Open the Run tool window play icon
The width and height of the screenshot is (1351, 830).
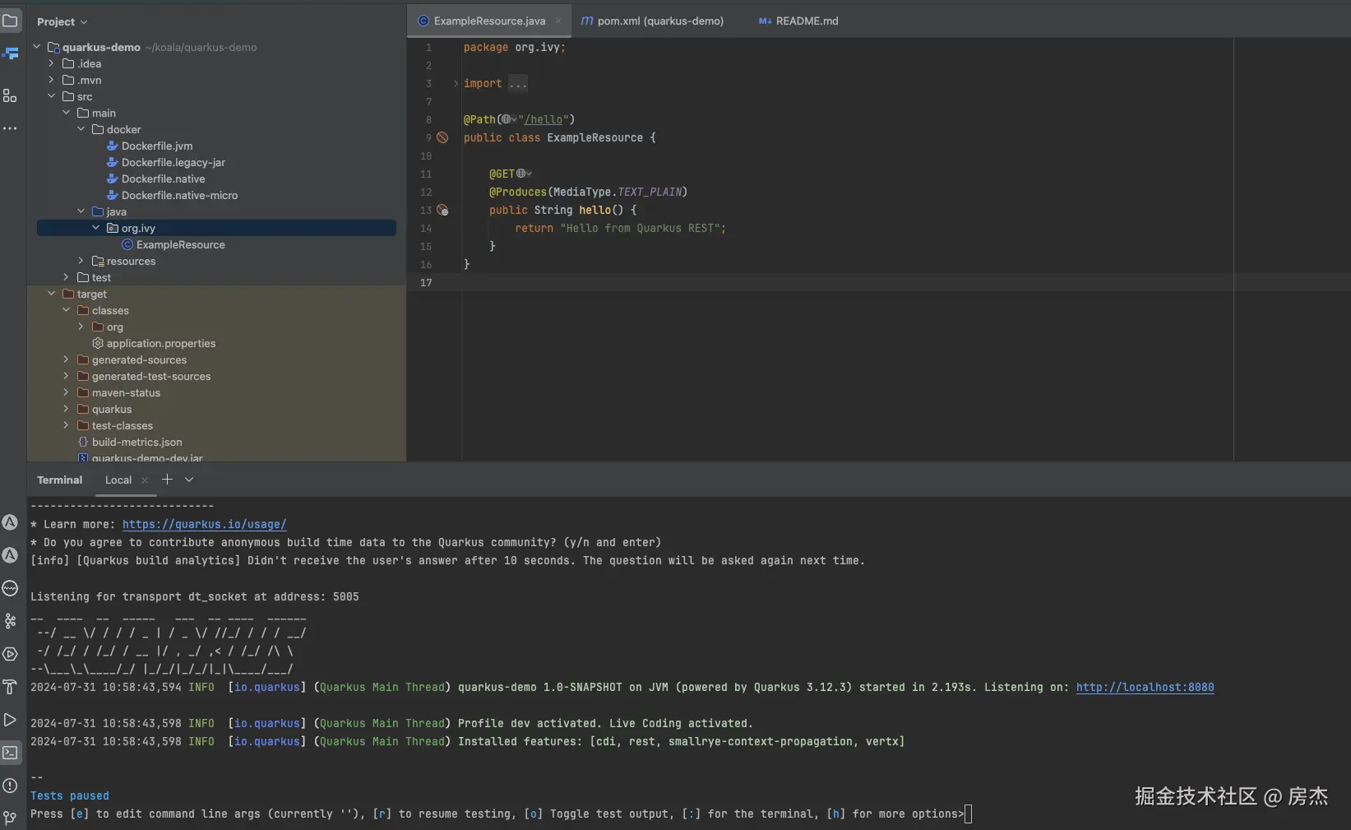coord(10,720)
